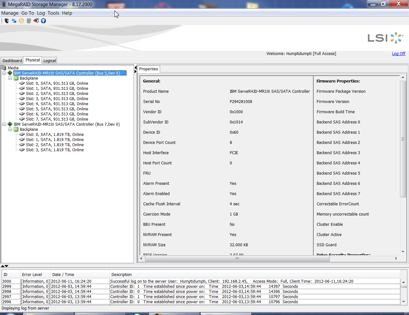Open help via the blue question mark icon
The height and width of the screenshot is (315, 409).
click(43, 21)
